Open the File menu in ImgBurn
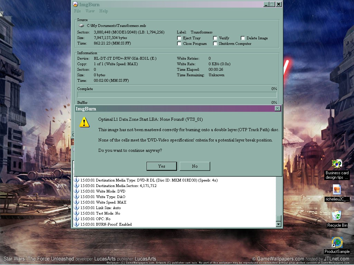Screen dimensions: 354x265 (77, 11)
